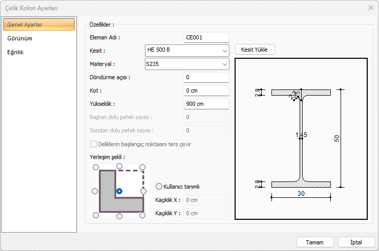Click the Döndürme açısı input field
The height and width of the screenshot is (251, 379).
point(206,77)
